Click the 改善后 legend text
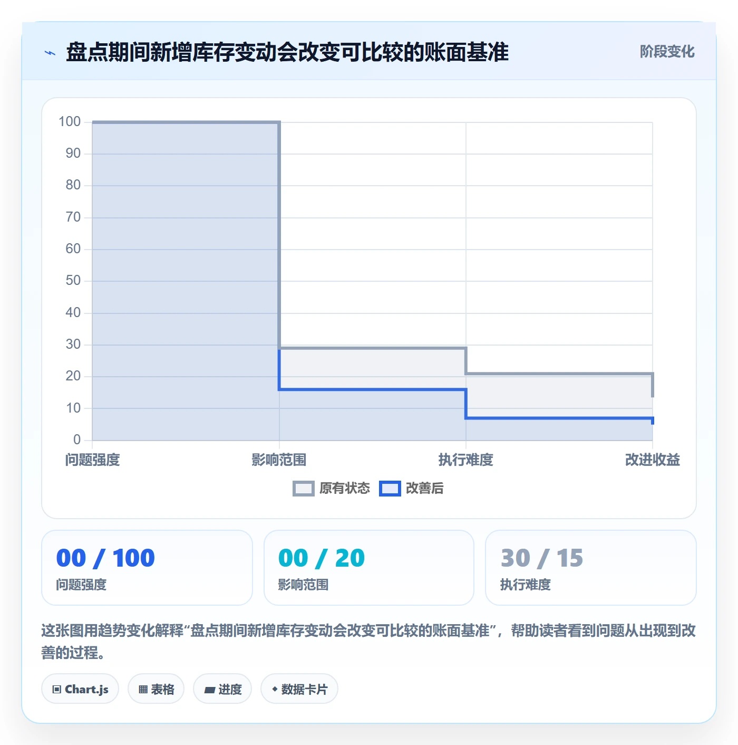738x745 pixels. 425,489
